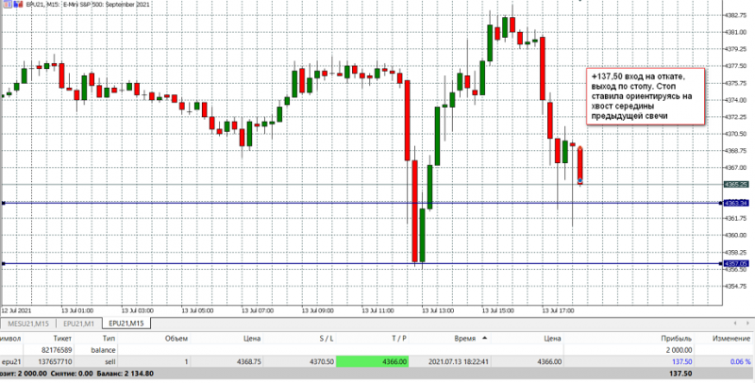Select the epu21 sell trade row
This screenshot has width=755, height=383.
click(x=377, y=361)
